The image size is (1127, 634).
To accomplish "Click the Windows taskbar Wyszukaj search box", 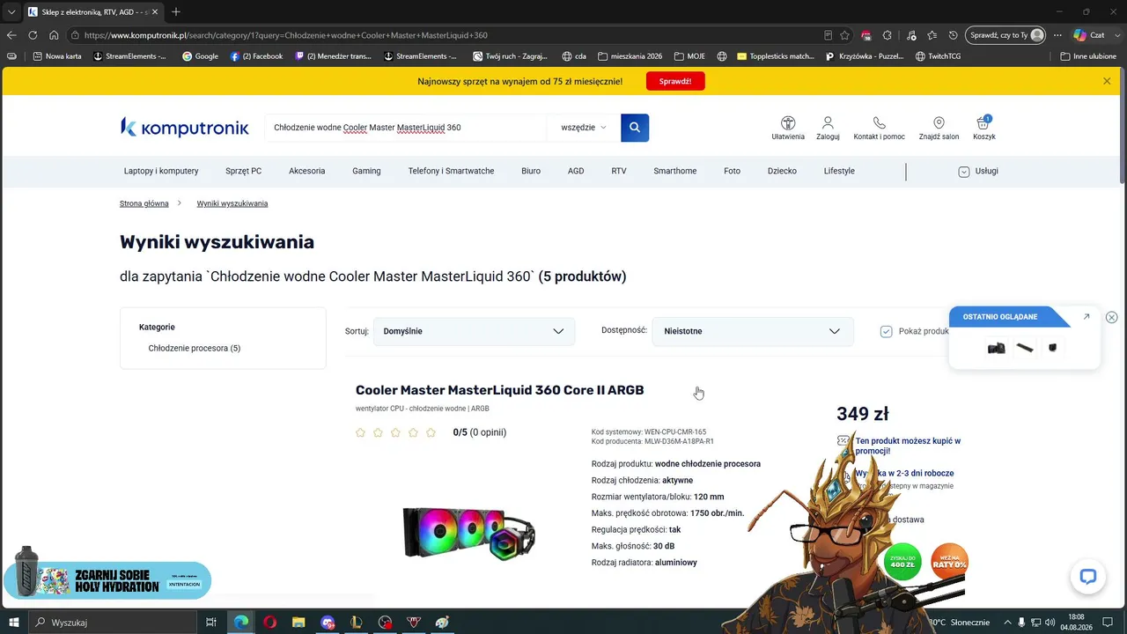I will click(113, 623).
